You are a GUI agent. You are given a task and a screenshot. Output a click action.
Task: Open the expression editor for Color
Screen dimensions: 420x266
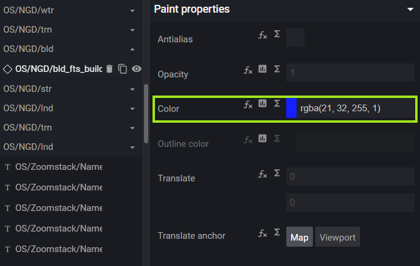tap(248, 104)
